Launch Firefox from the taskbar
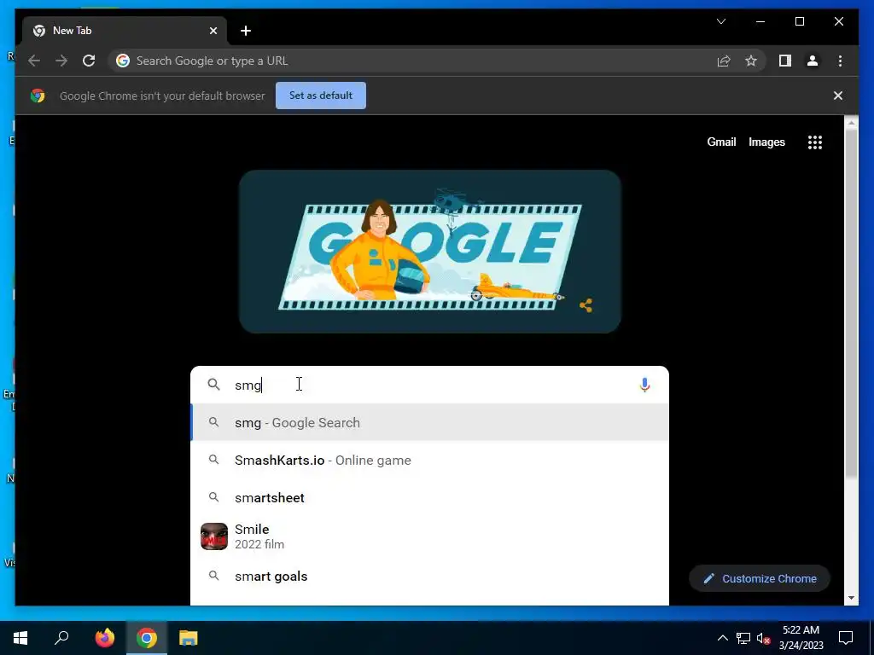Viewport: 874px width, 655px height. tap(104, 638)
